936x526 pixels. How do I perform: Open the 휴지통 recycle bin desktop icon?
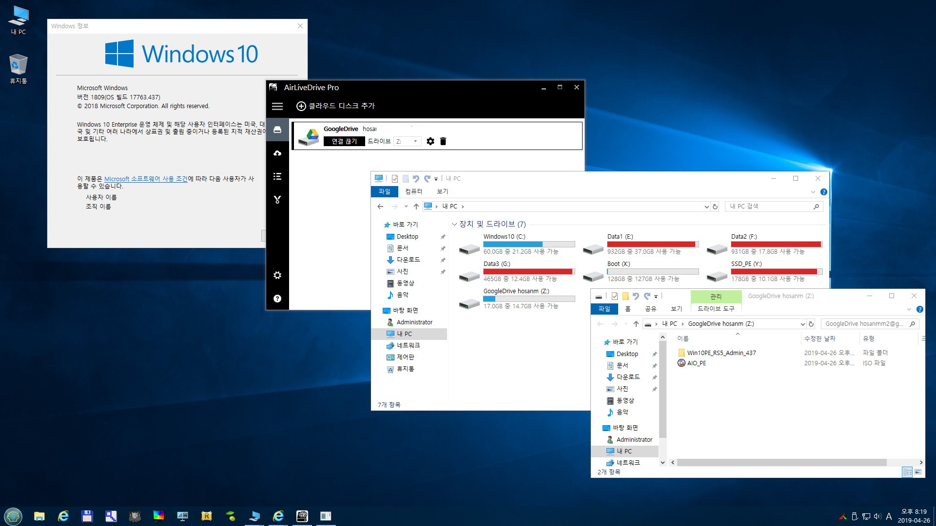click(19, 69)
